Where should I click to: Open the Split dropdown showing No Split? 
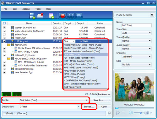(137, 65)
